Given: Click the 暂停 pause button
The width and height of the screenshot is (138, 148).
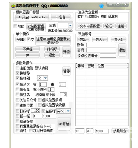Looking at the screenshot, I should (66, 71).
